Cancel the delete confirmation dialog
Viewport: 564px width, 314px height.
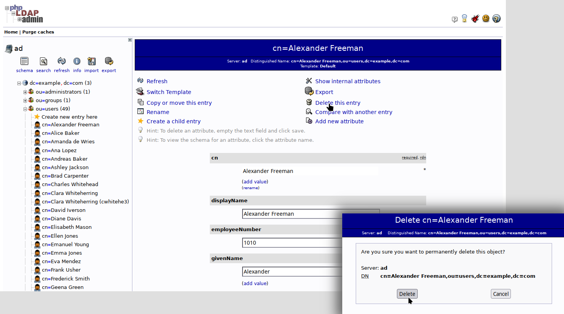point(500,294)
